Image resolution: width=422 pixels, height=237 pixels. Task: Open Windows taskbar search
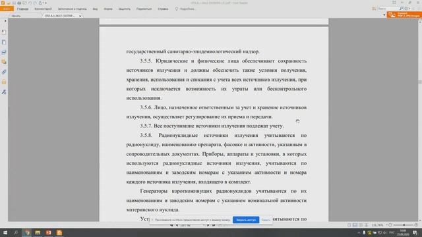(x=16, y=232)
